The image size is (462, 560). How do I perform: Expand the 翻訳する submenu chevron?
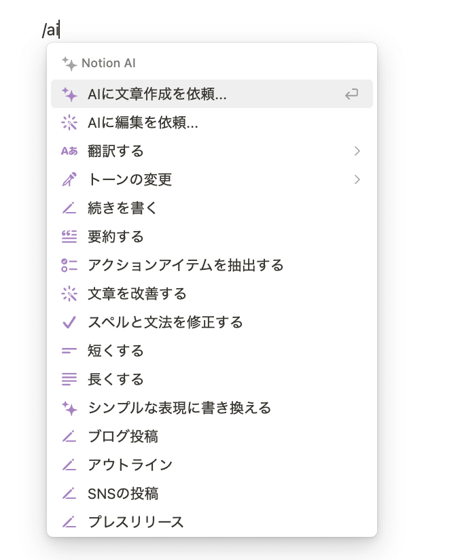pos(357,151)
